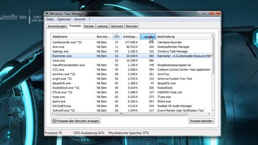The width and height of the screenshot is (258, 145).
Task: Select the Rainmeter.exe process row
Action: 131,56
